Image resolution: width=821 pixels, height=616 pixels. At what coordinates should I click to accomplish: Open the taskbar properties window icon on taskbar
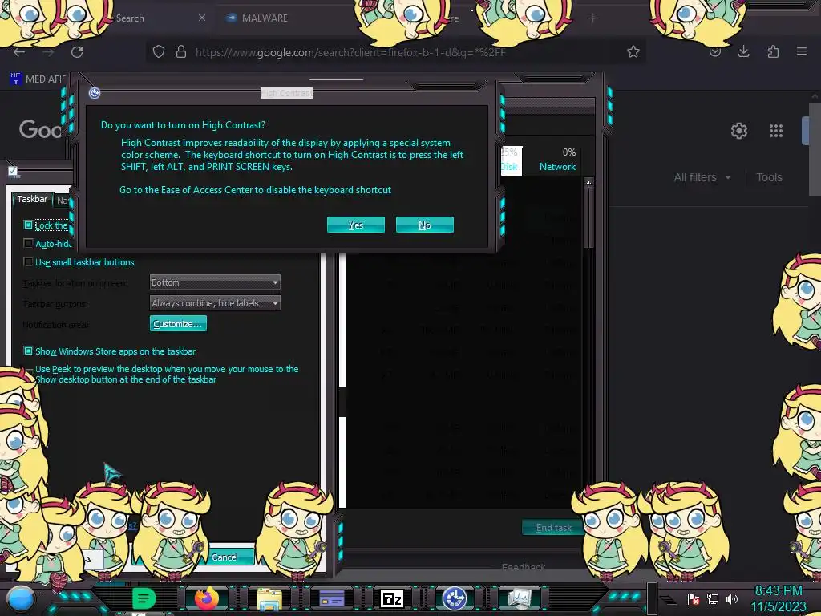331,598
